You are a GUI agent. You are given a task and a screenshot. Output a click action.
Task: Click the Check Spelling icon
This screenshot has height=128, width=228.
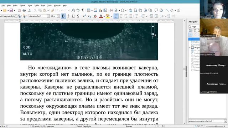pyautogui.click(x=78, y=10)
